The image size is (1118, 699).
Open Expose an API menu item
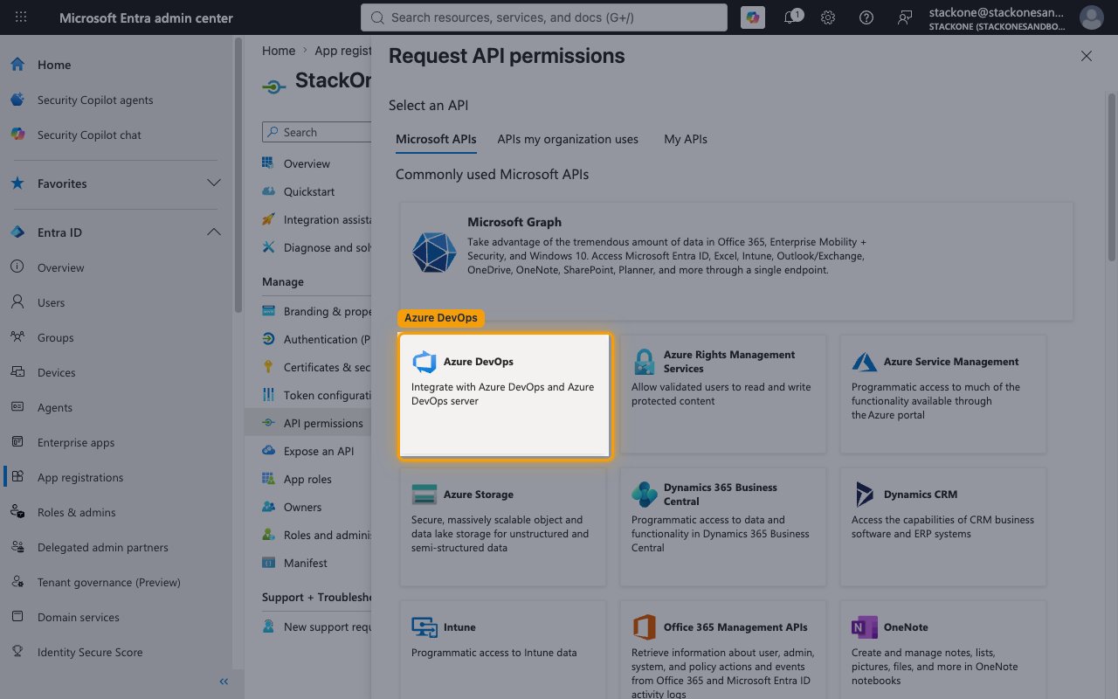coord(318,451)
